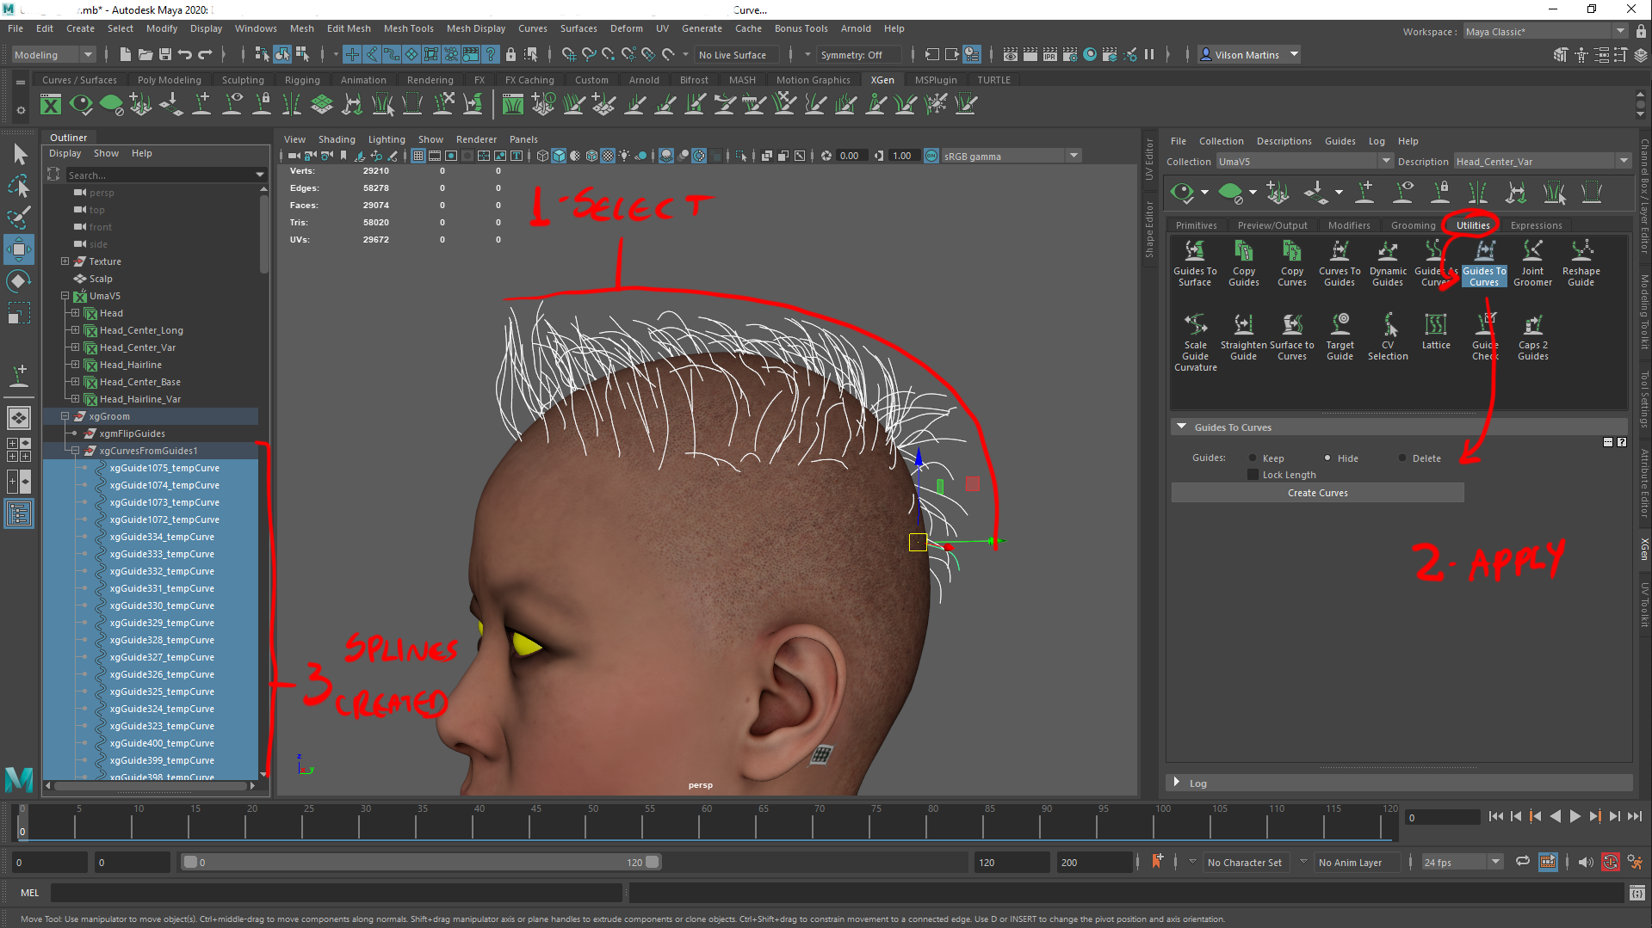The height and width of the screenshot is (928, 1652).
Task: Open the Copy Curves utility
Action: click(x=1291, y=262)
